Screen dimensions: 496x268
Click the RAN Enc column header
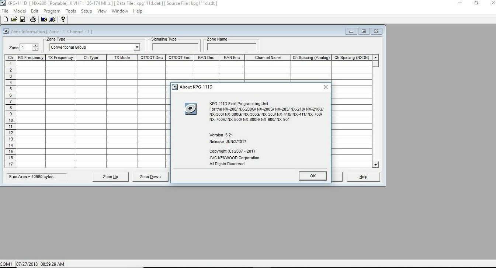pyautogui.click(x=232, y=58)
